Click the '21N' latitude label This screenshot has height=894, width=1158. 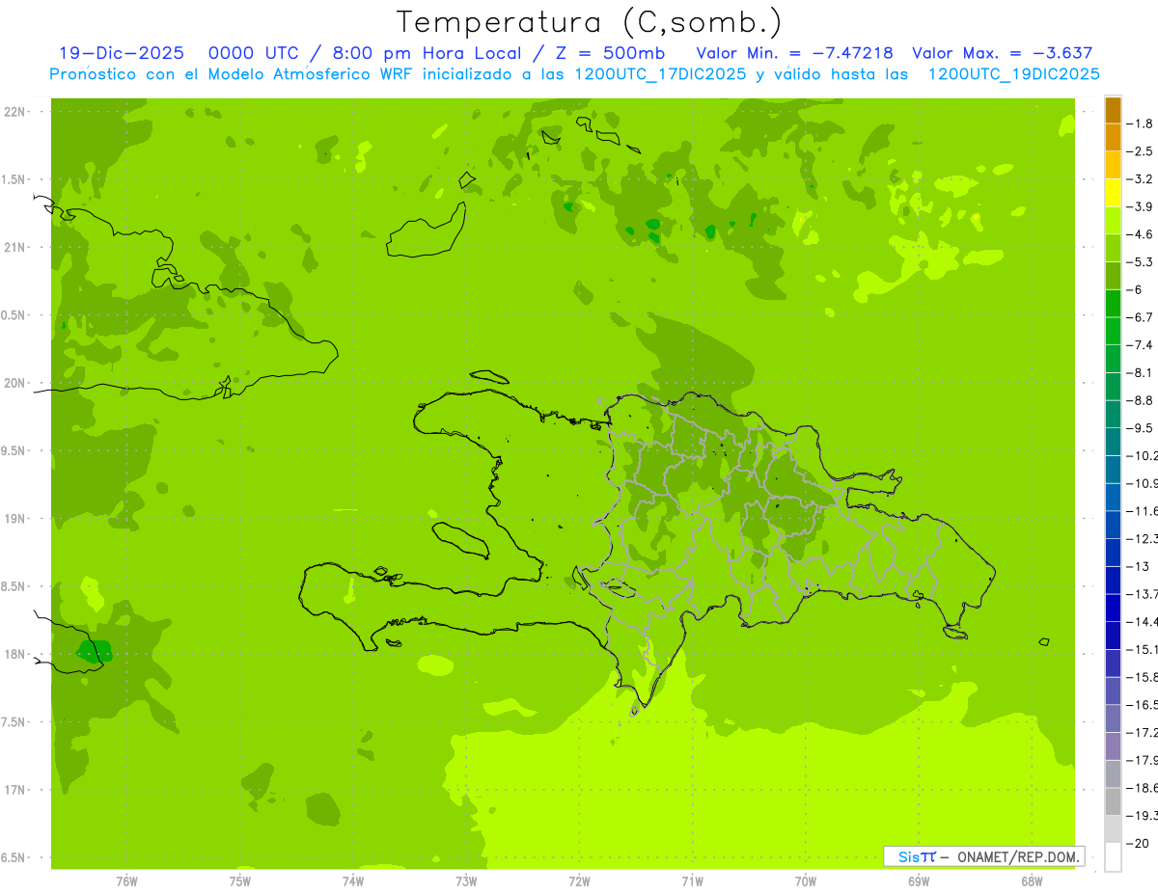[x=14, y=248]
